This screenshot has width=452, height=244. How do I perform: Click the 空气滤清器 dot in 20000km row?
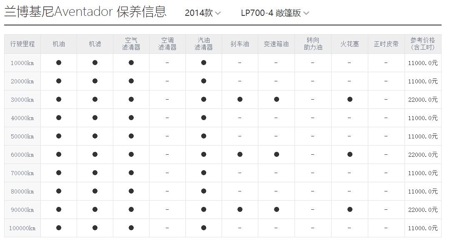[131, 81]
